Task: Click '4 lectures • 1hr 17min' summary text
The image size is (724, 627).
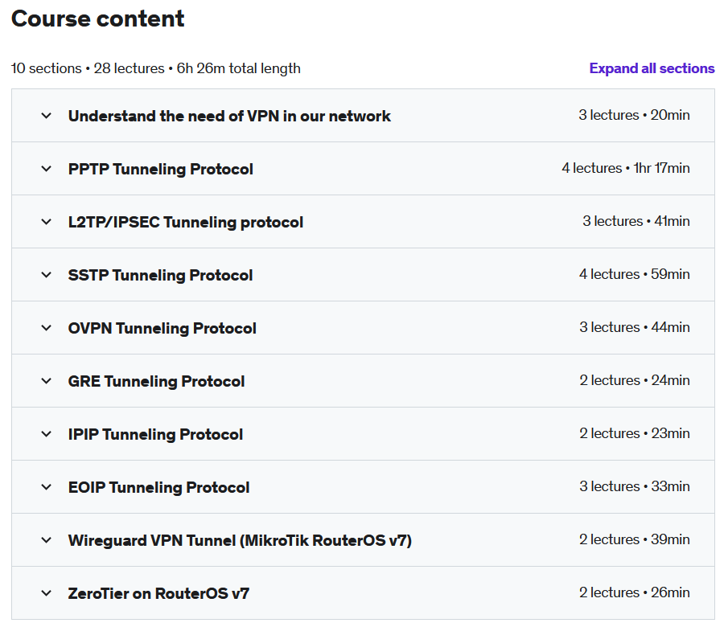Action: [626, 168]
